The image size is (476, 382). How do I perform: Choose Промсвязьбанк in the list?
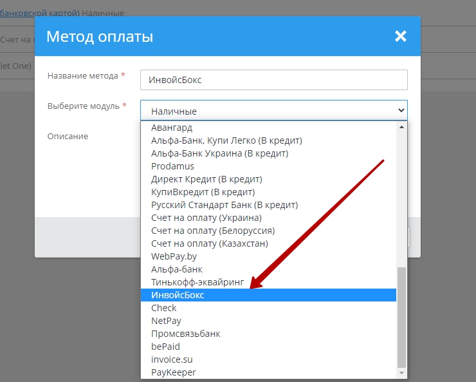click(185, 334)
